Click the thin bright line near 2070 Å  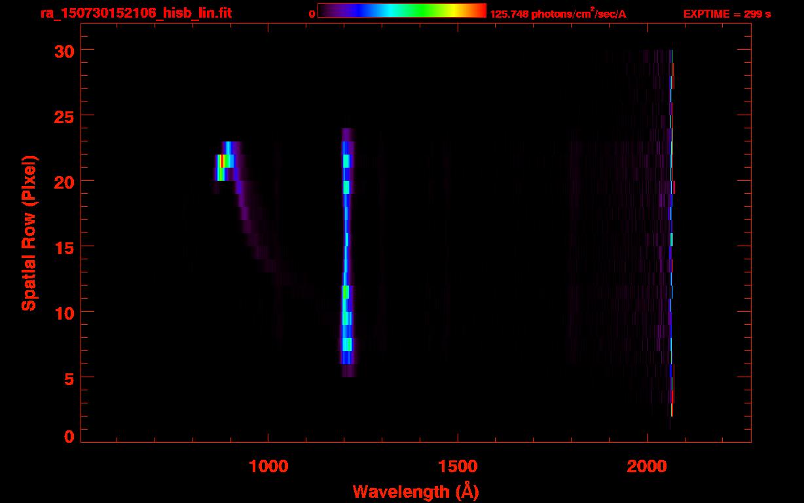(671, 233)
